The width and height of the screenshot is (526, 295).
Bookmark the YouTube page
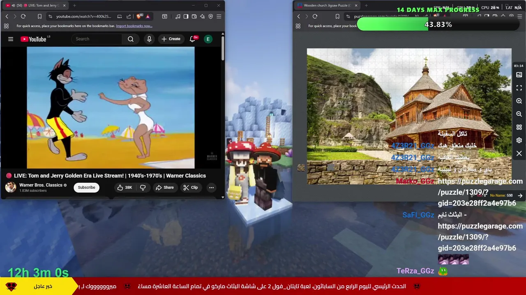39,16
